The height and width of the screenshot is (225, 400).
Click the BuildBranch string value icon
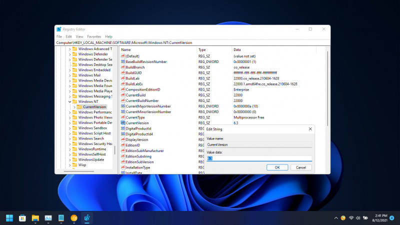click(x=123, y=67)
